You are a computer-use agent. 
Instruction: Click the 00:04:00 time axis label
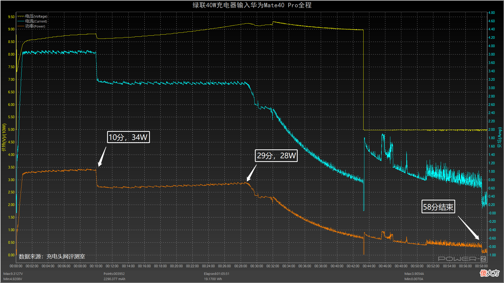pyautogui.click(x=48, y=266)
